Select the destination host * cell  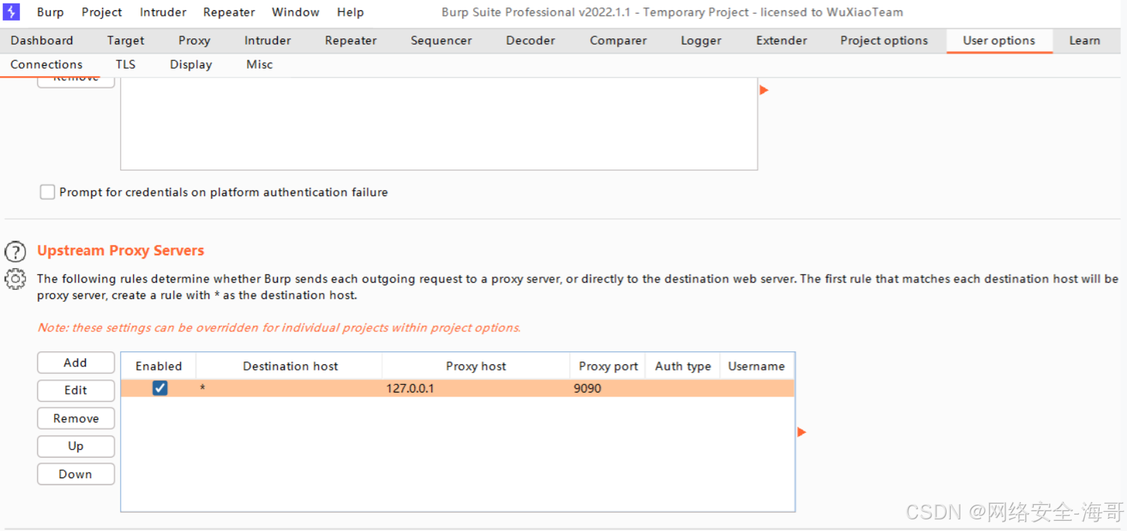pos(289,388)
